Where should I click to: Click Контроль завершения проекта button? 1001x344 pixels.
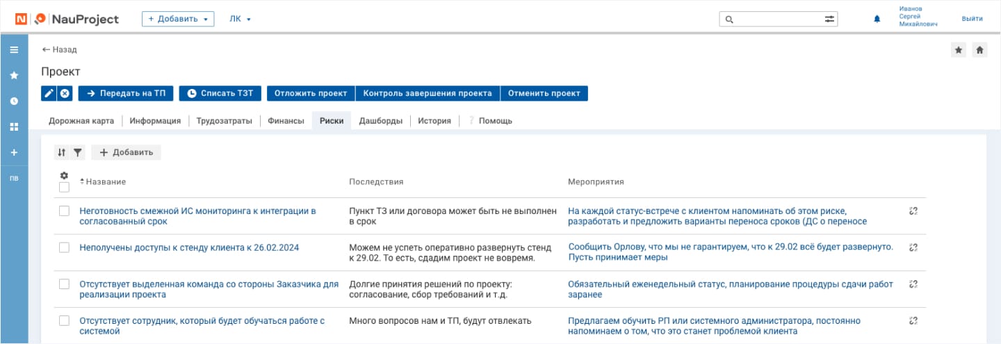click(x=428, y=93)
